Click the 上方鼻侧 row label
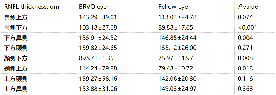Screen dimensions: 276x95 16,89
